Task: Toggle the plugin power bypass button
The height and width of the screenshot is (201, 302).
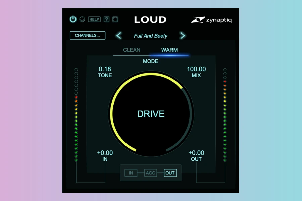Action: [73, 19]
